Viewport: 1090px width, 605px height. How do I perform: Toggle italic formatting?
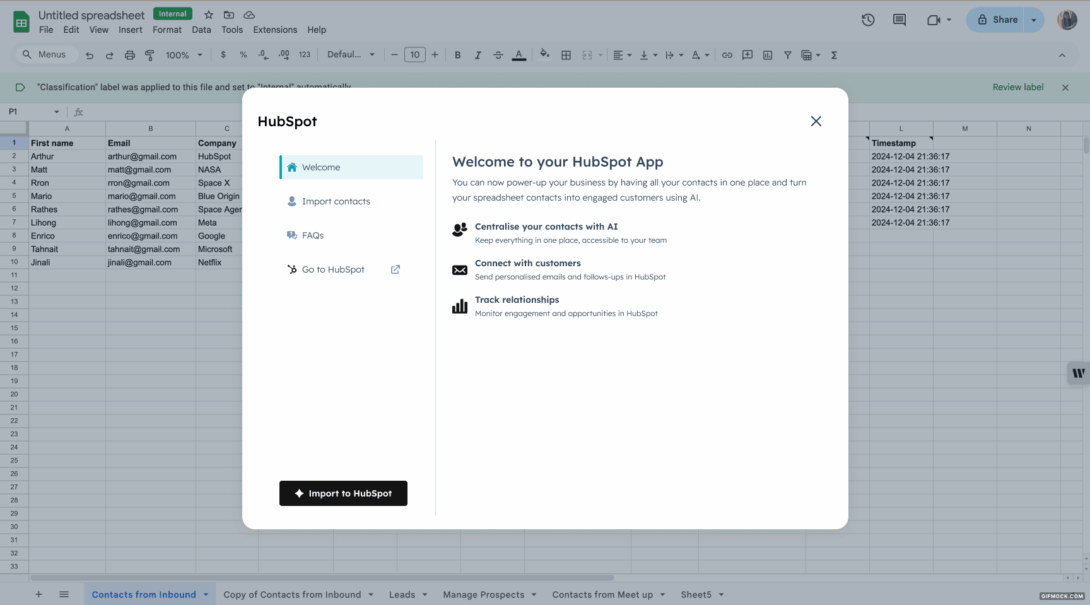(x=478, y=55)
